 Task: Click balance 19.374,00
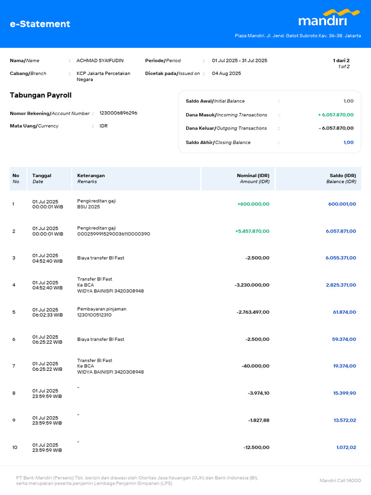click(344, 366)
